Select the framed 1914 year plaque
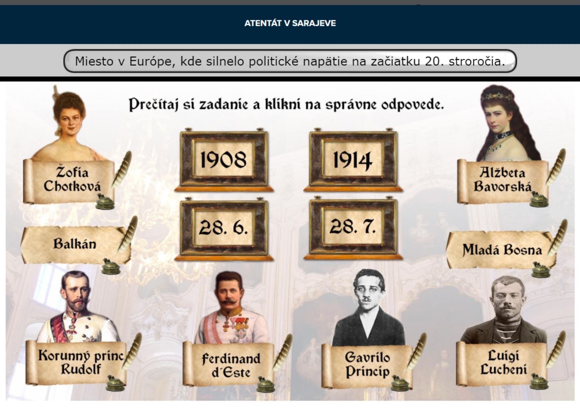580x411 pixels. [x=353, y=160]
